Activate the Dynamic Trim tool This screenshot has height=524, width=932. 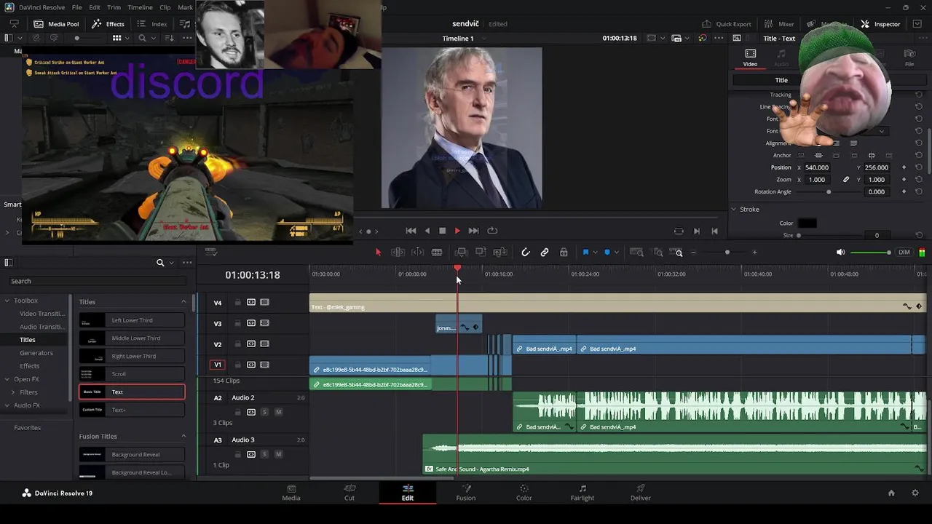(417, 253)
